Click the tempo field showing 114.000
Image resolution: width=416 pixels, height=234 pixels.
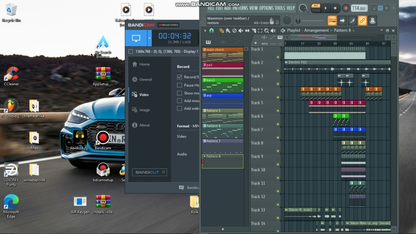point(359,8)
